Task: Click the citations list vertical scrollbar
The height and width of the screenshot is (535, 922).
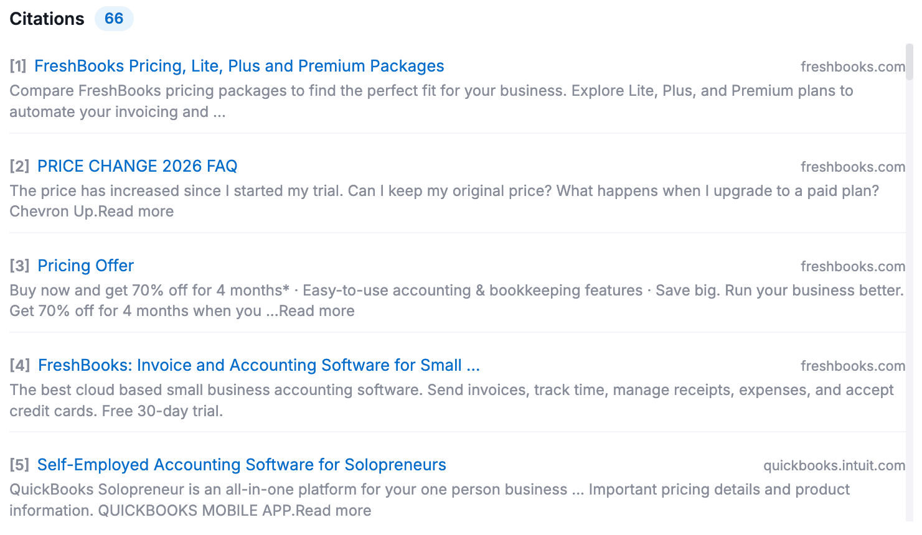Action: pos(909,62)
